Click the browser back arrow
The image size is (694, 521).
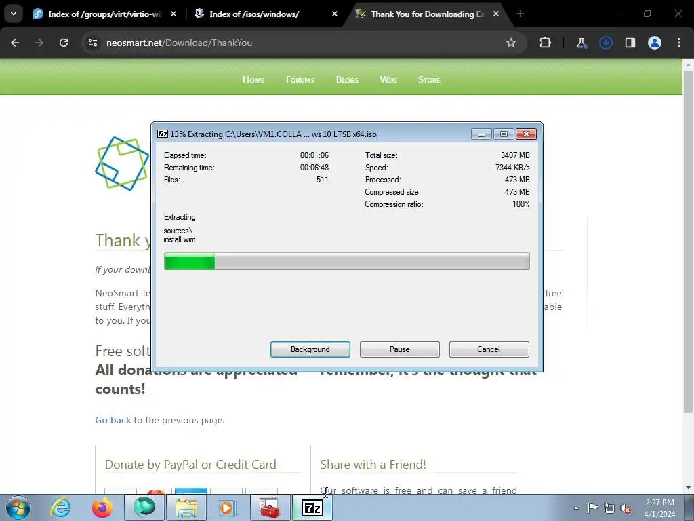15,43
